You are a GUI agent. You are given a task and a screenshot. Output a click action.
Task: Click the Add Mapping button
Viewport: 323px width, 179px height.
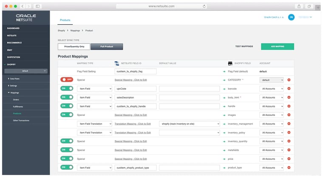277,46
